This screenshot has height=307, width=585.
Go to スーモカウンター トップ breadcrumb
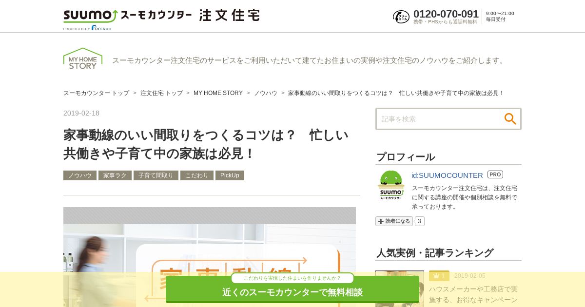96,93
